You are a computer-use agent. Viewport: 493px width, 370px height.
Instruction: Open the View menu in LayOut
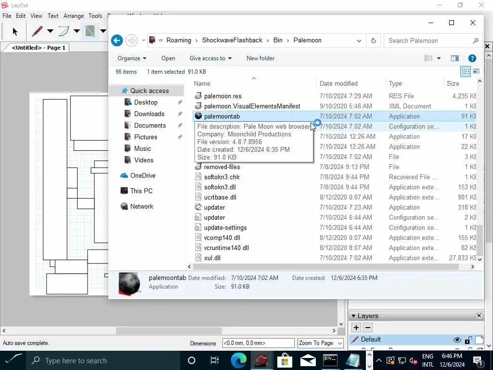point(36,16)
